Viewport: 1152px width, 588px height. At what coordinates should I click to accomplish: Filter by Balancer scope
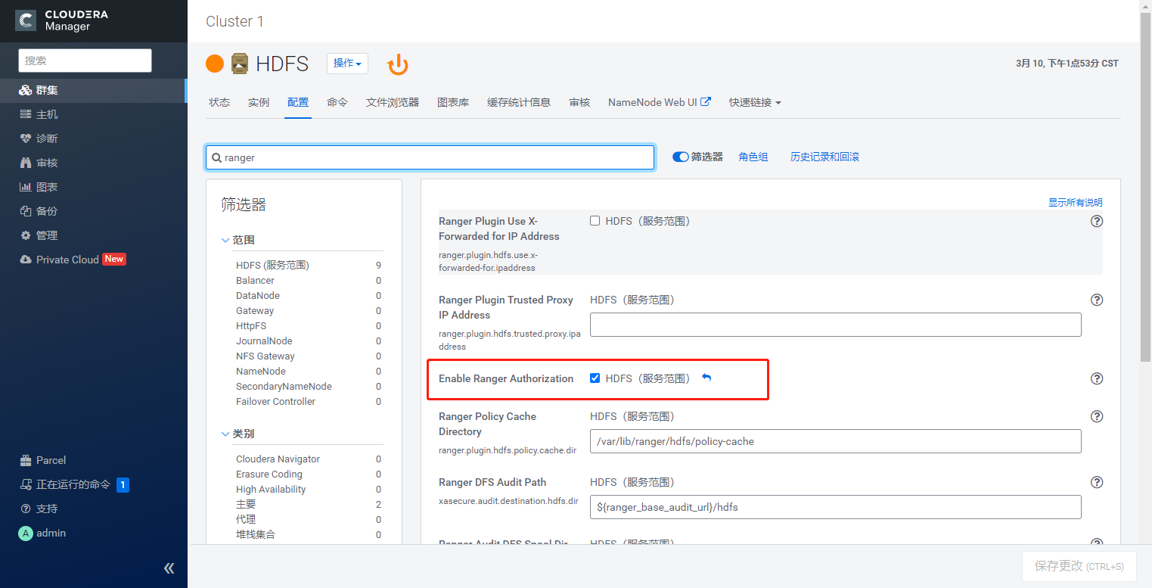pyautogui.click(x=255, y=280)
